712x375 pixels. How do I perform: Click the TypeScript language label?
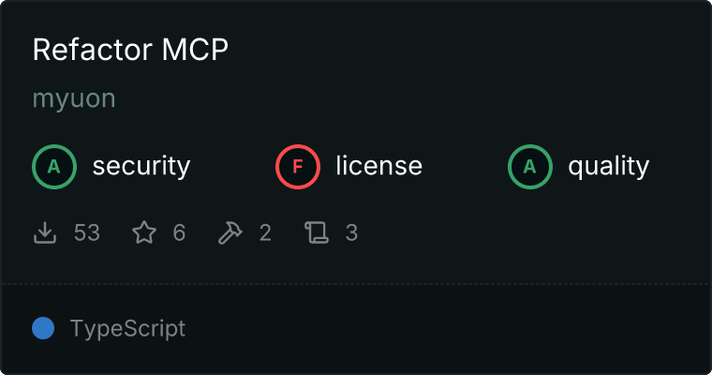[x=127, y=329]
